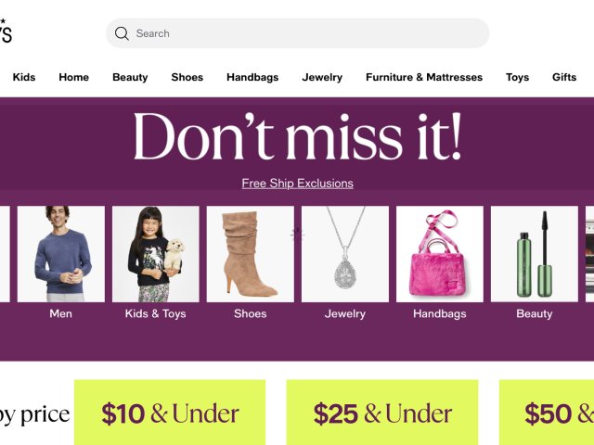Screen dimensions: 594x445
Task: Click the Macy's star logo
Action: (x=6, y=31)
